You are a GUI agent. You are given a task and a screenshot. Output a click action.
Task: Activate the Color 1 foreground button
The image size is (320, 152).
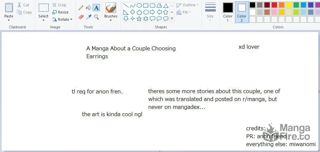coord(228,12)
